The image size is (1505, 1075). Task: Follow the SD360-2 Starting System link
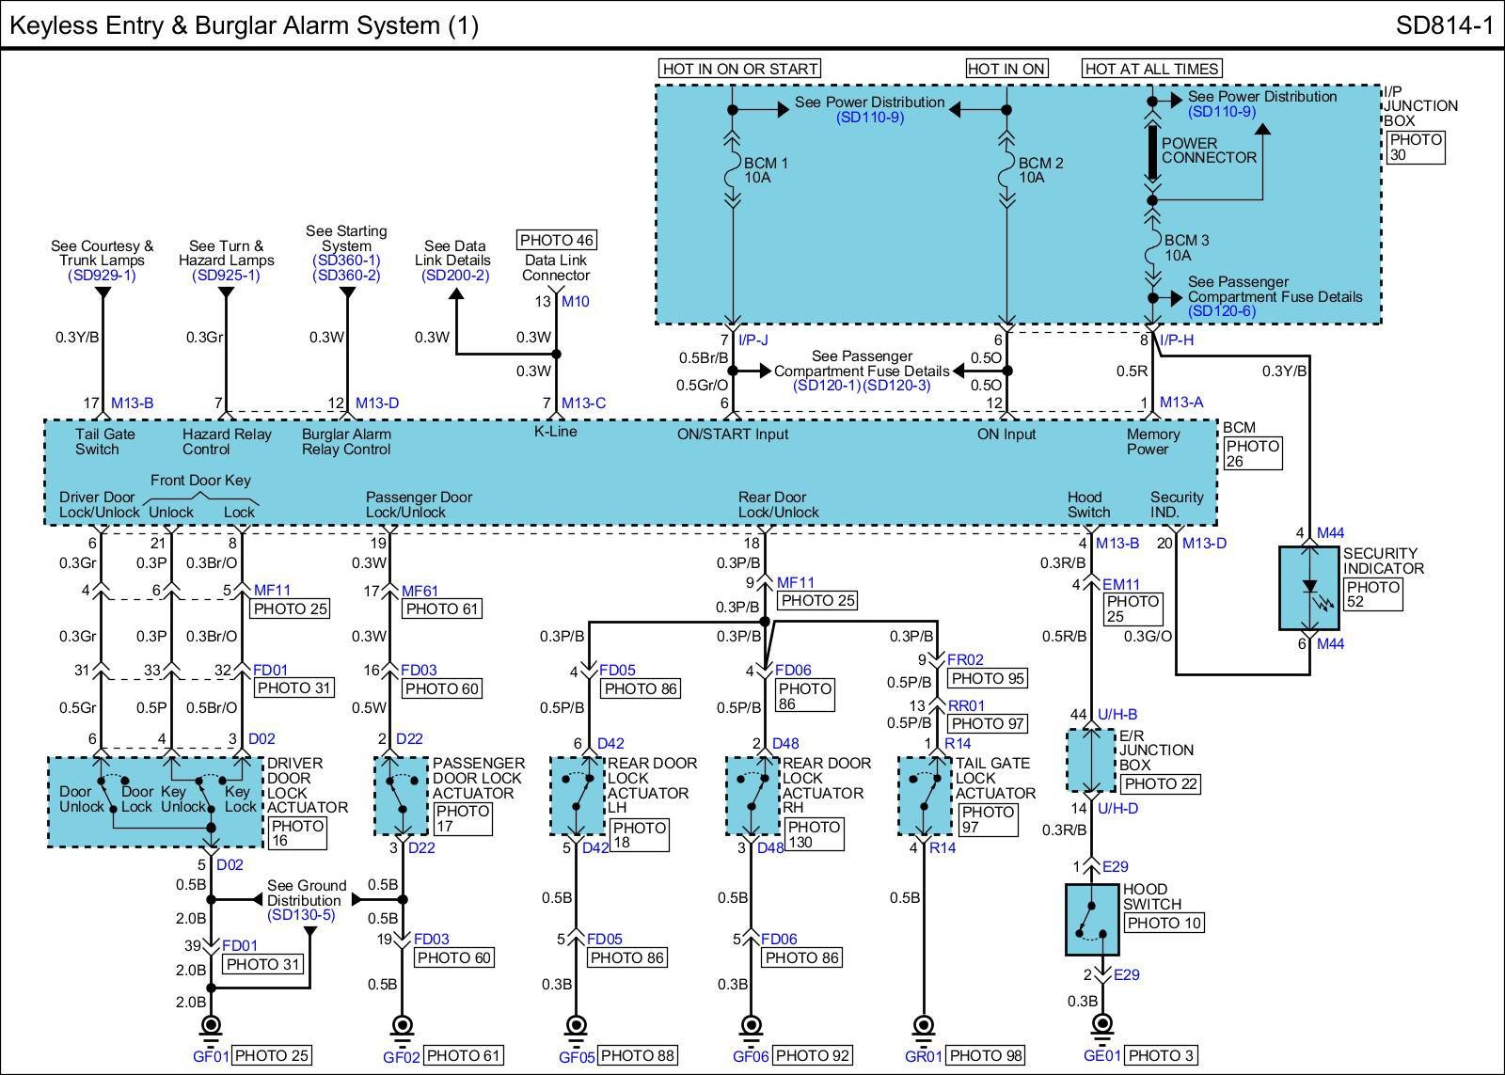pos(346,276)
